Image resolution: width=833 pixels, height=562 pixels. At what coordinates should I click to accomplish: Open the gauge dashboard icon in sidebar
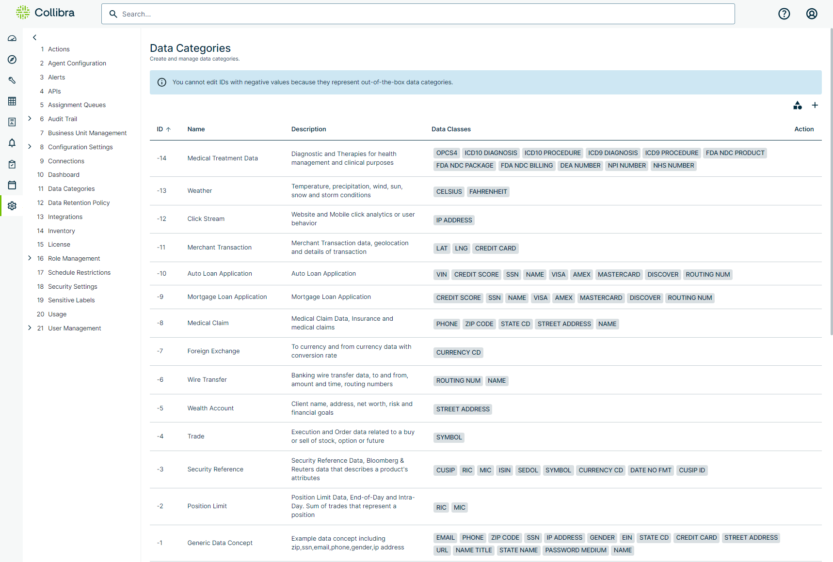tap(12, 38)
